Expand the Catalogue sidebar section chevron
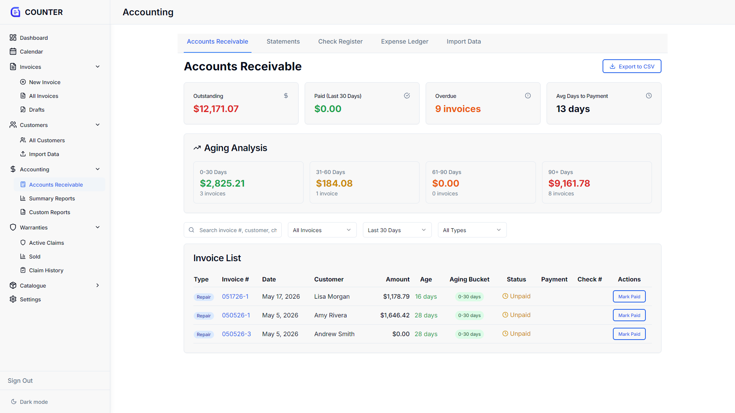The width and height of the screenshot is (735, 413). click(x=98, y=285)
